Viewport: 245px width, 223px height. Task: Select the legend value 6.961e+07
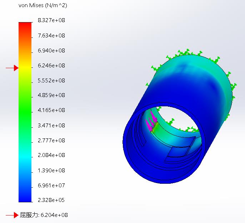click(x=51, y=186)
